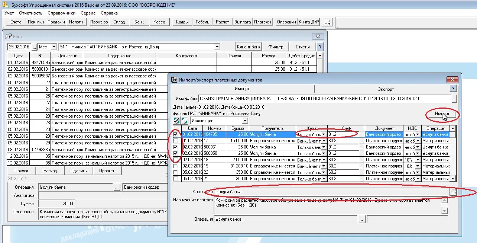Click the Импорт/экспорт dialog title icon
The height and width of the screenshot is (243, 477).
click(x=174, y=79)
